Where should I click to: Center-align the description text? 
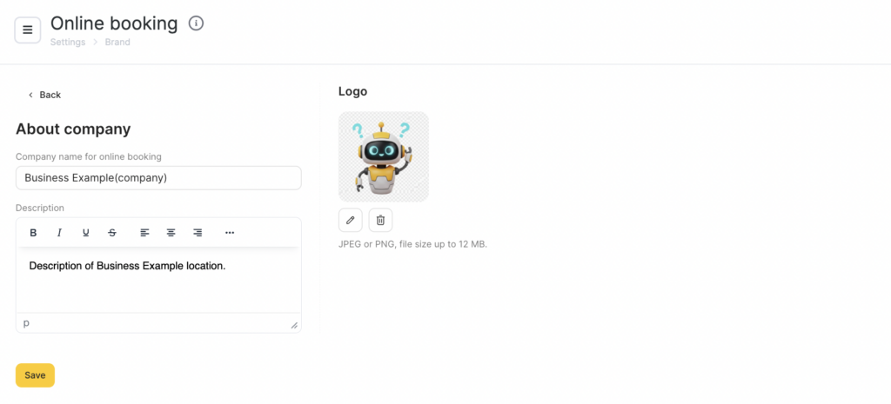coord(171,233)
